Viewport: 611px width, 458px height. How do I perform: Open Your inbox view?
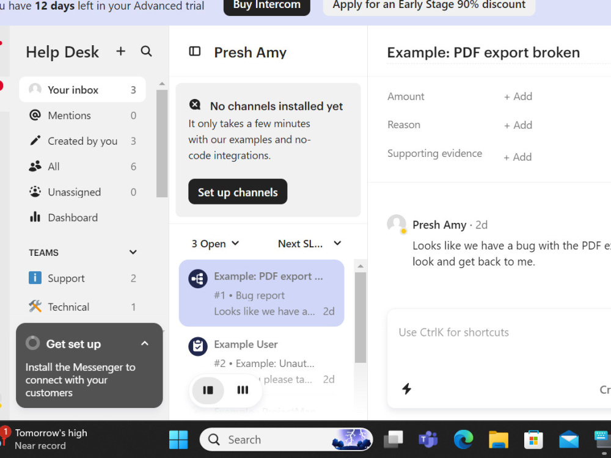coord(82,90)
